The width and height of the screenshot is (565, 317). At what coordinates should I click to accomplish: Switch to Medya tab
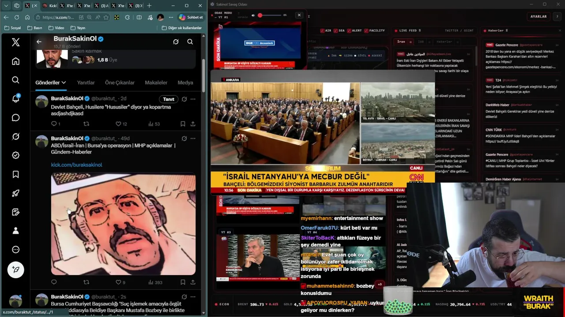click(x=185, y=82)
